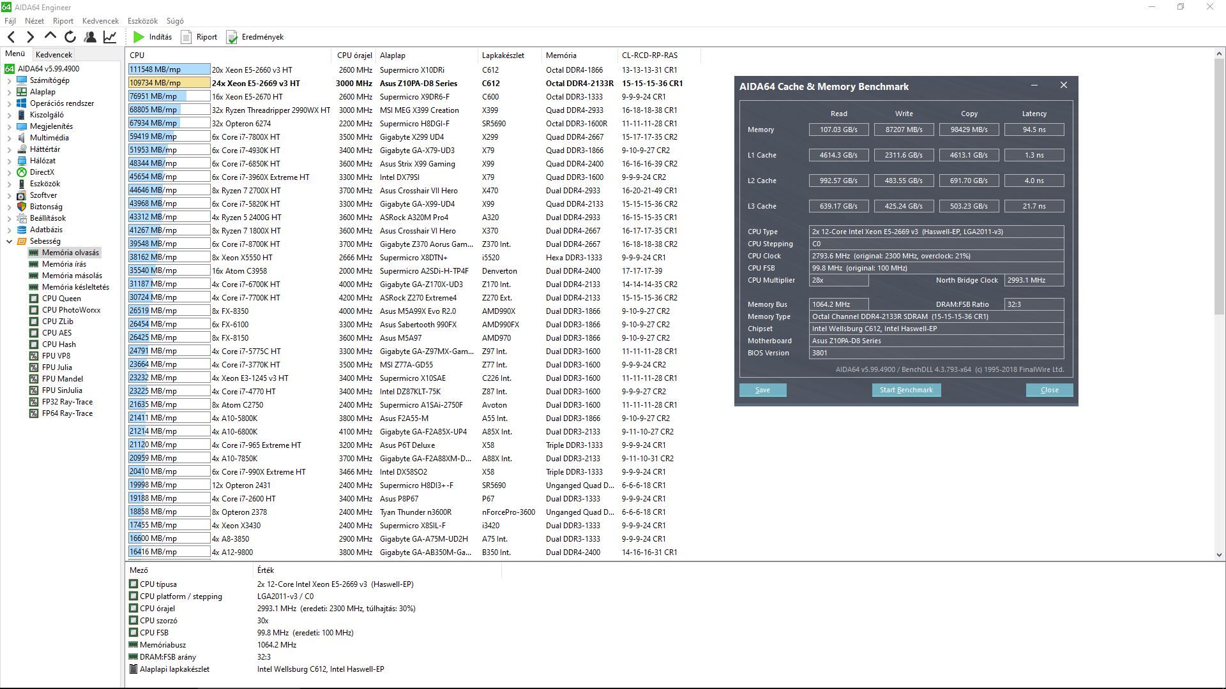Click the graph chart toolbar icon
This screenshot has height=689, width=1226.
tap(110, 37)
